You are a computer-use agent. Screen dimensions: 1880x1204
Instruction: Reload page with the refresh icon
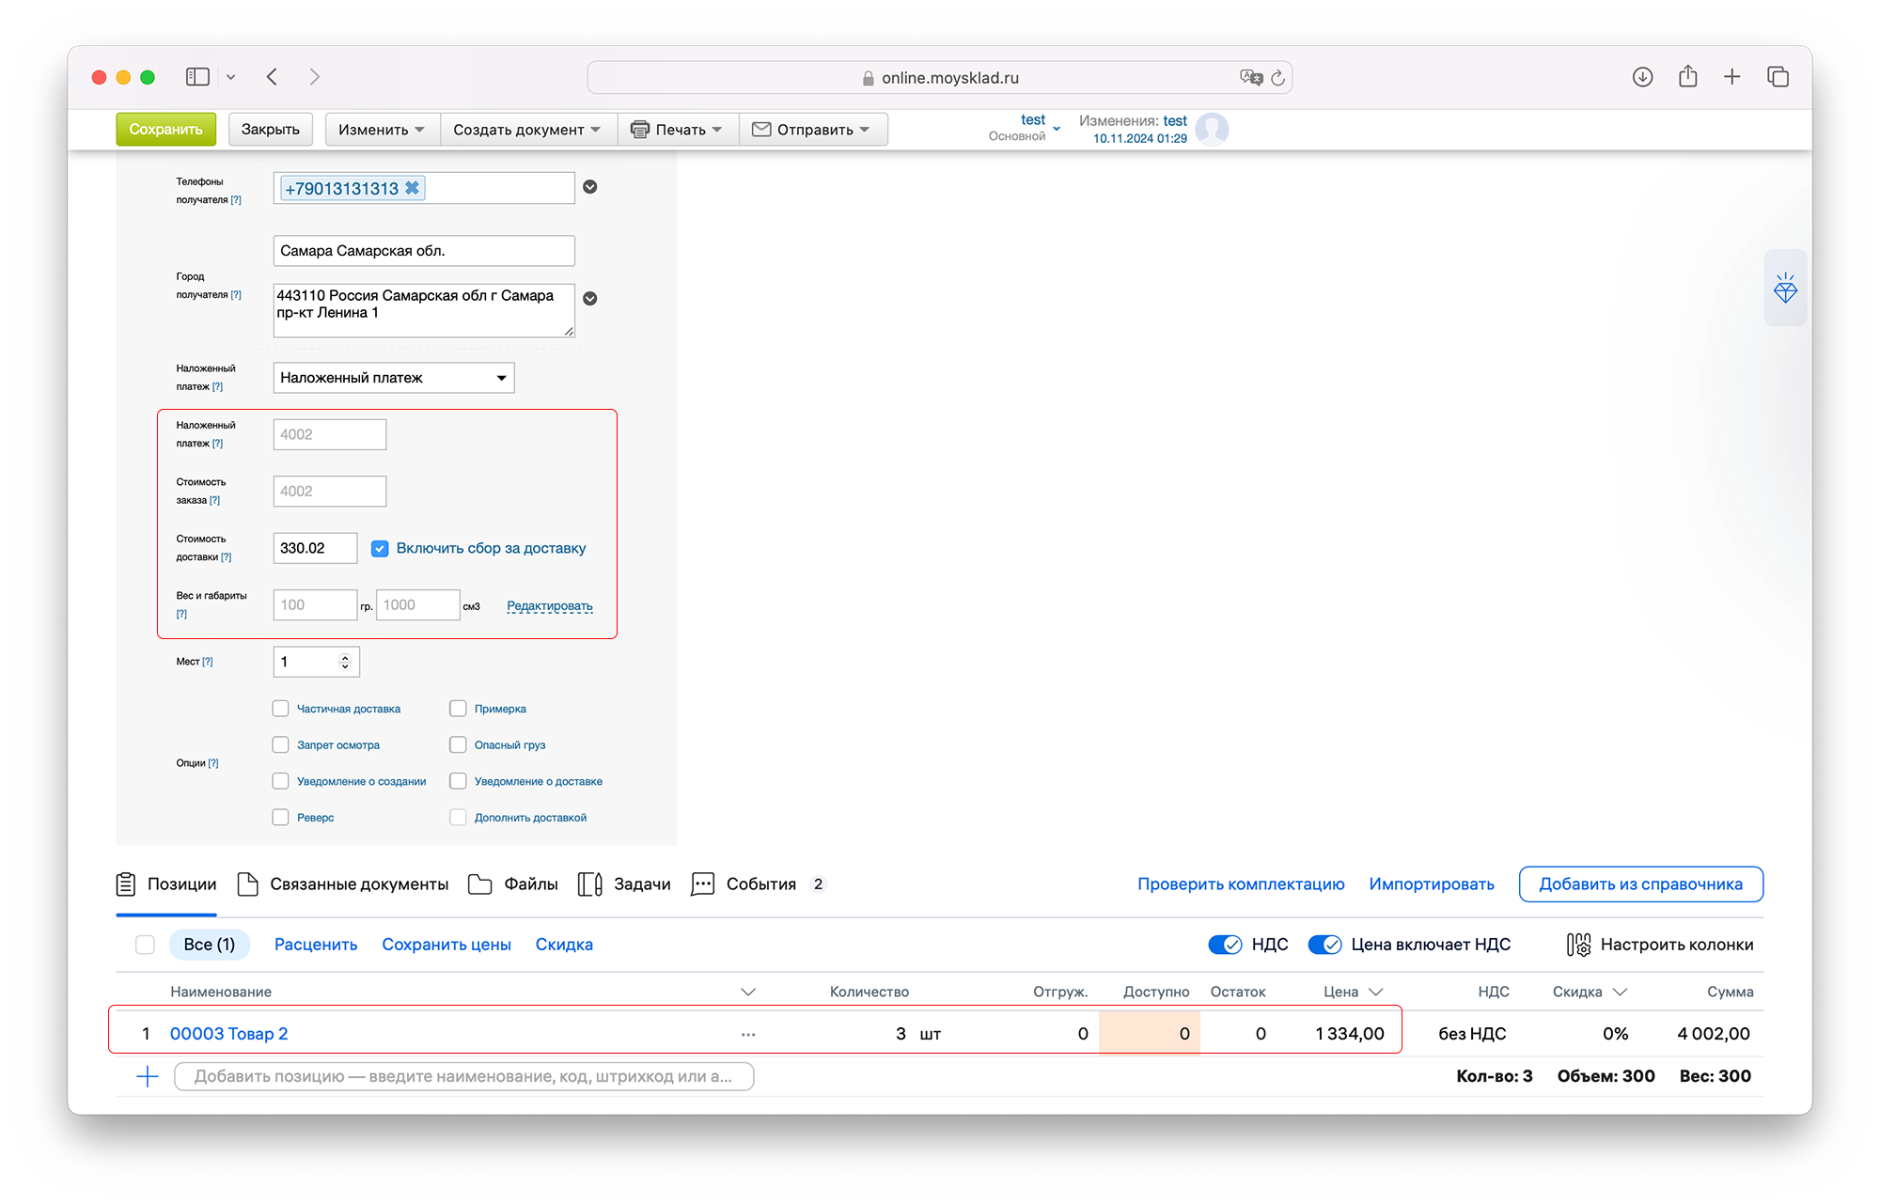[1277, 78]
